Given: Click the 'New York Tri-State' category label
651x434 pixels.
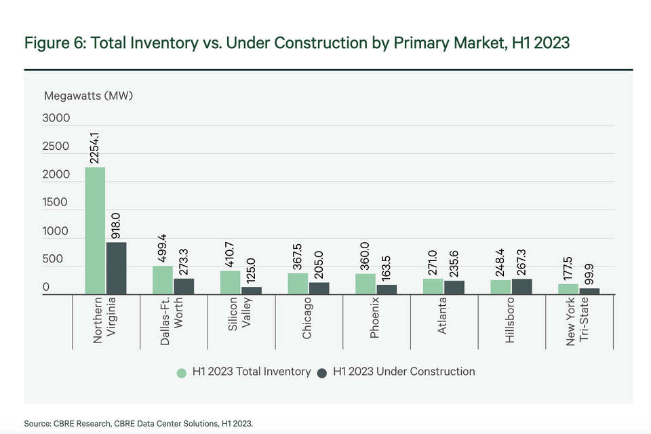Looking at the screenshot, I should point(577,321).
